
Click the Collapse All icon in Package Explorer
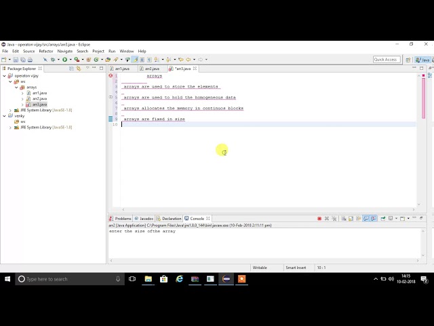click(71, 69)
